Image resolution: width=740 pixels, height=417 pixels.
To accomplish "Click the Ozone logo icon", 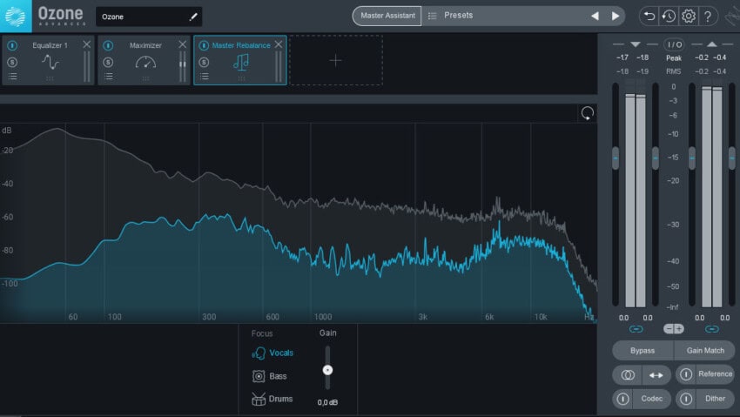I will pyautogui.click(x=16, y=16).
